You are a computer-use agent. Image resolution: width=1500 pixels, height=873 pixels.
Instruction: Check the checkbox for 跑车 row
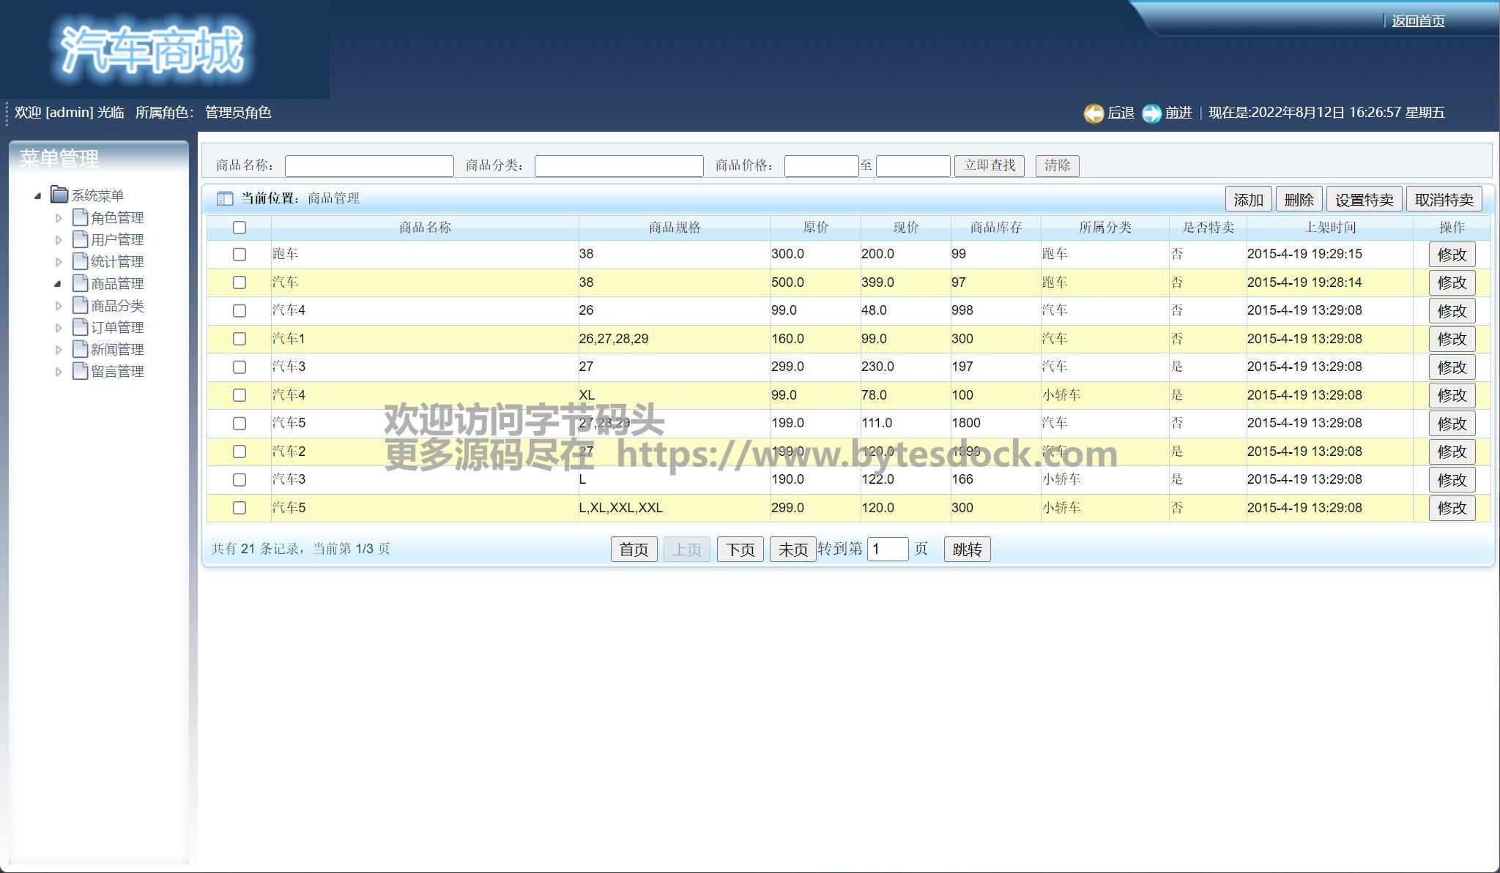[240, 255]
